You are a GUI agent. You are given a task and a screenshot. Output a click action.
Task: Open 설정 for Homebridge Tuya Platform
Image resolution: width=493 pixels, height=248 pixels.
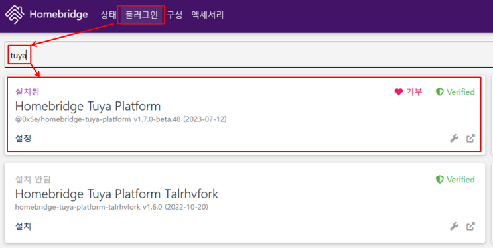pyautogui.click(x=23, y=139)
